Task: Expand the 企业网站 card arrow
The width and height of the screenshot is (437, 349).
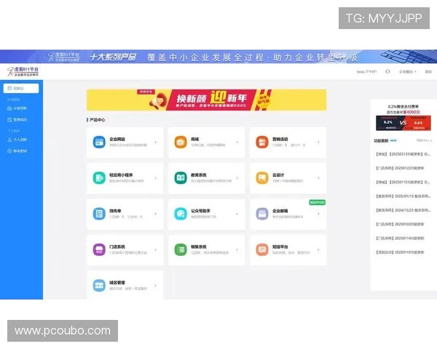Action: 156,143
